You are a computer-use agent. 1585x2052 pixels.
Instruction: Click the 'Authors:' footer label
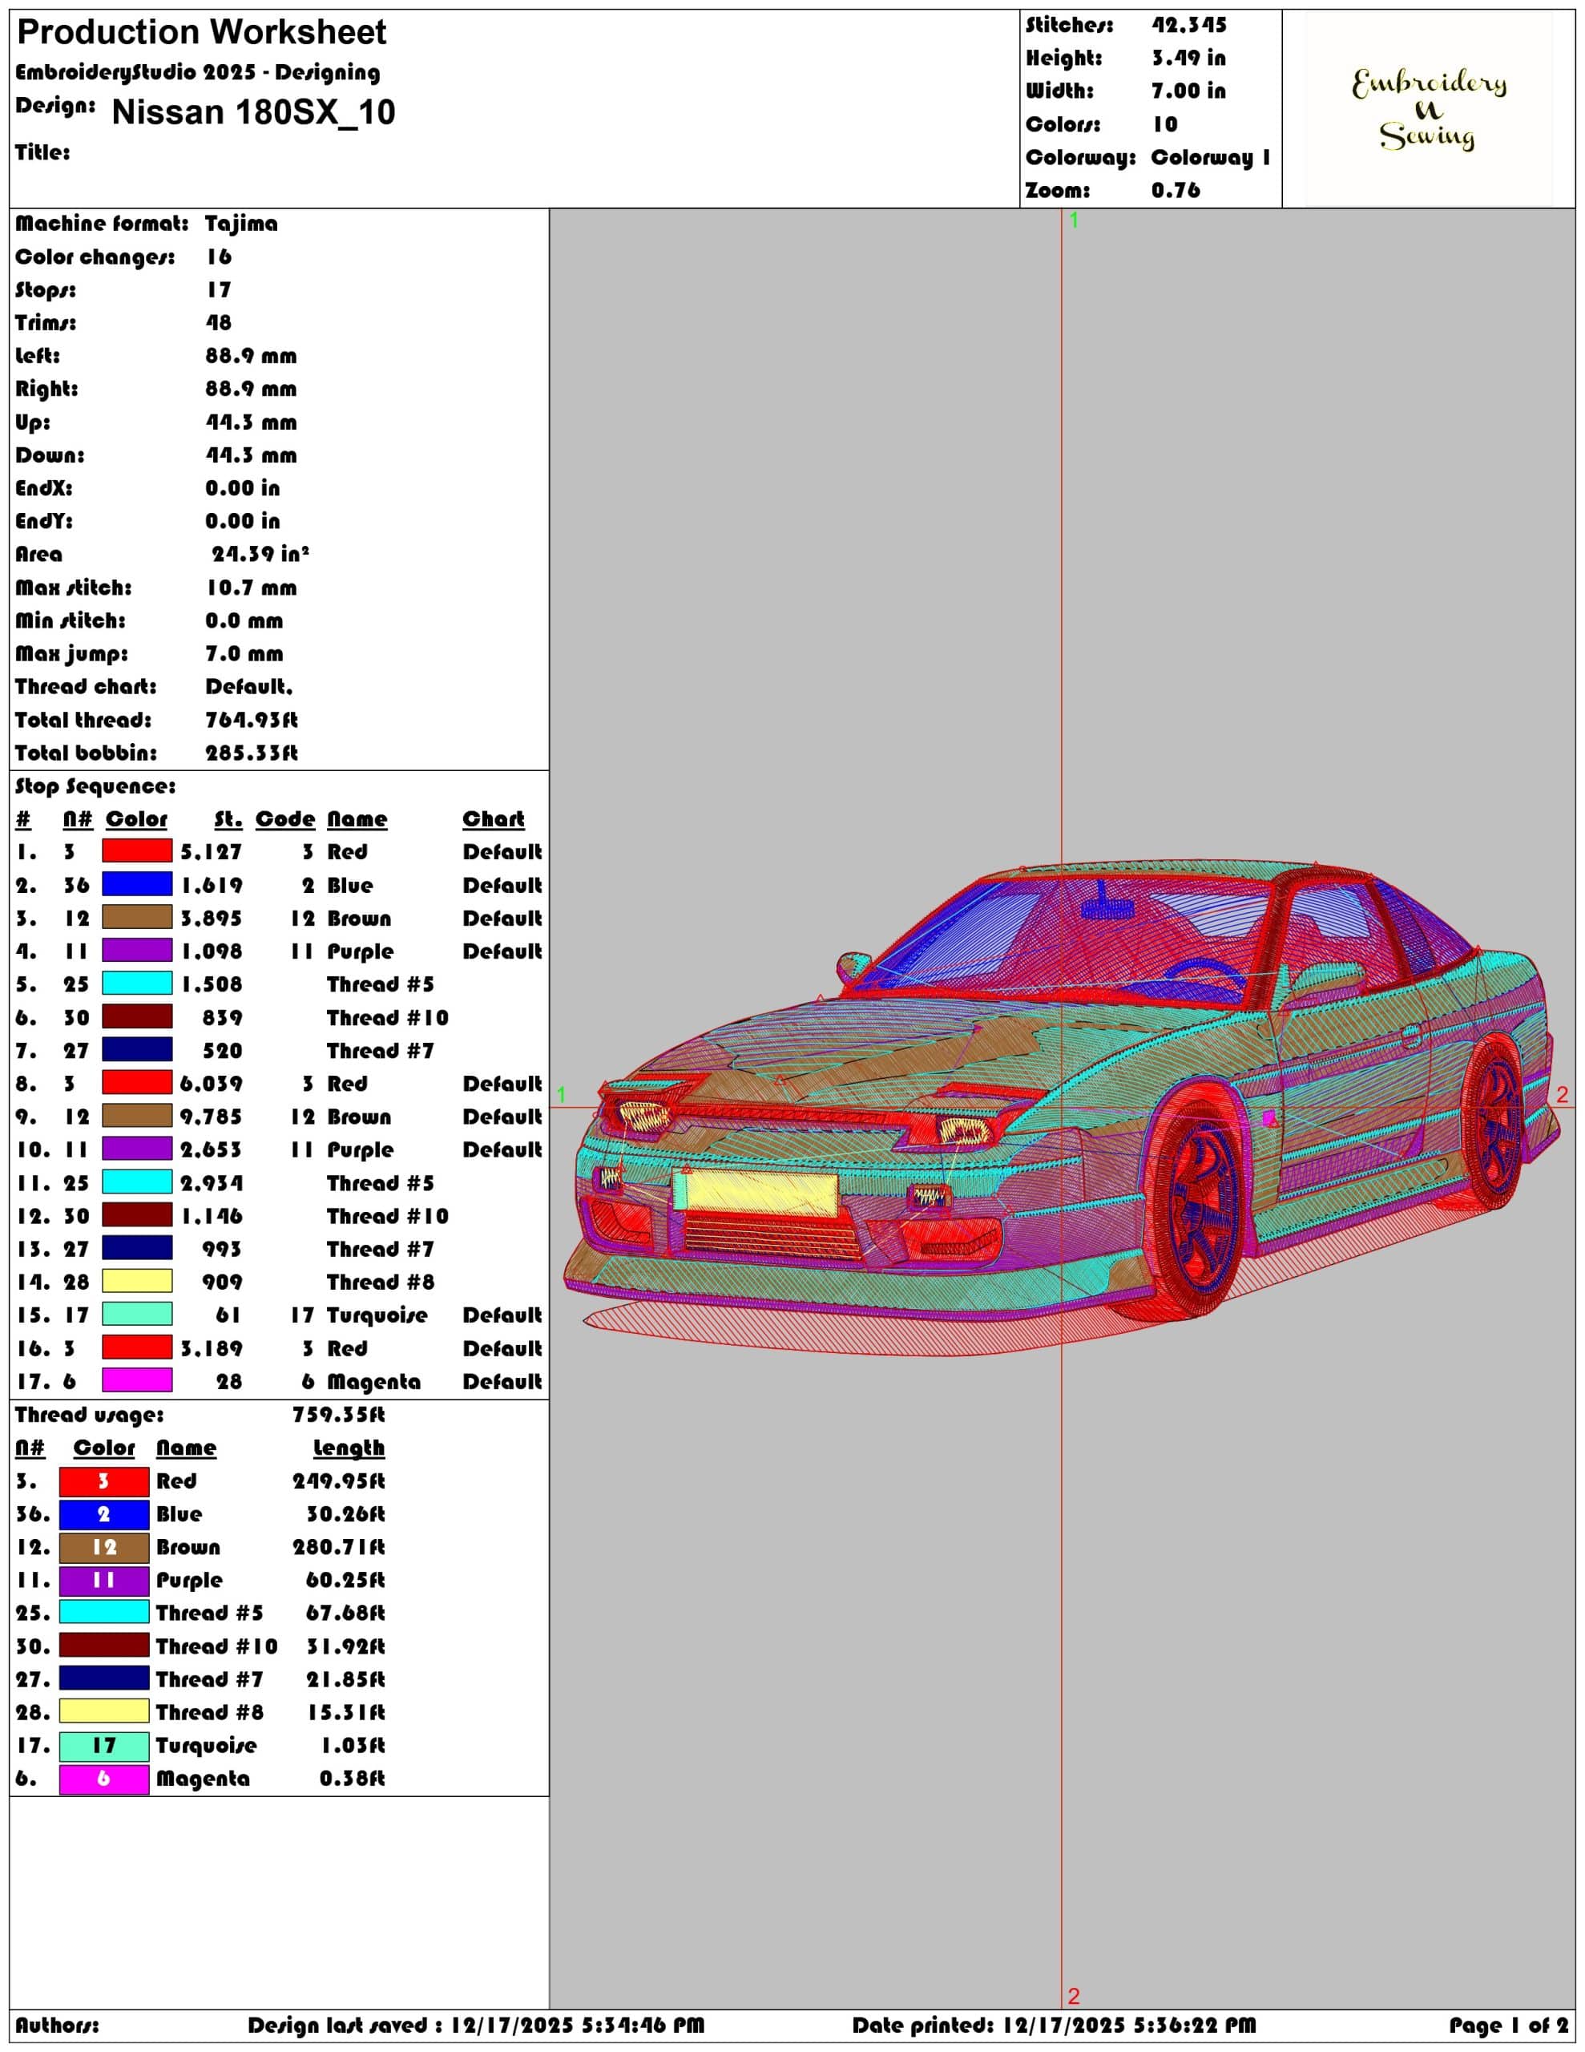tap(58, 2025)
